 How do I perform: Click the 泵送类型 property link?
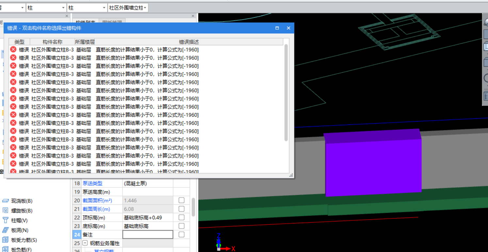(92, 184)
